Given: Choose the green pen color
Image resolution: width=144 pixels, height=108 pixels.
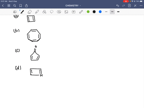Looking at the screenshot, I should [88, 12].
